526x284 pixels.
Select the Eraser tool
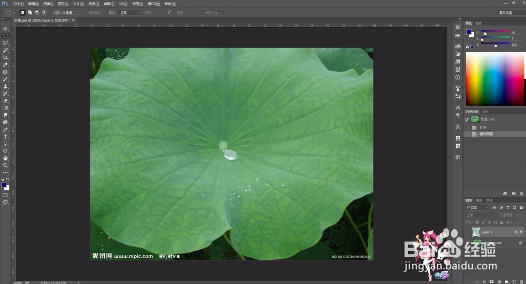click(x=5, y=100)
